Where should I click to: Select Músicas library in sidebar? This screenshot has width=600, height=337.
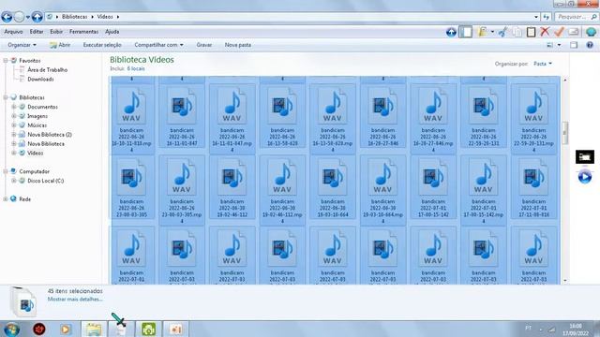point(37,125)
